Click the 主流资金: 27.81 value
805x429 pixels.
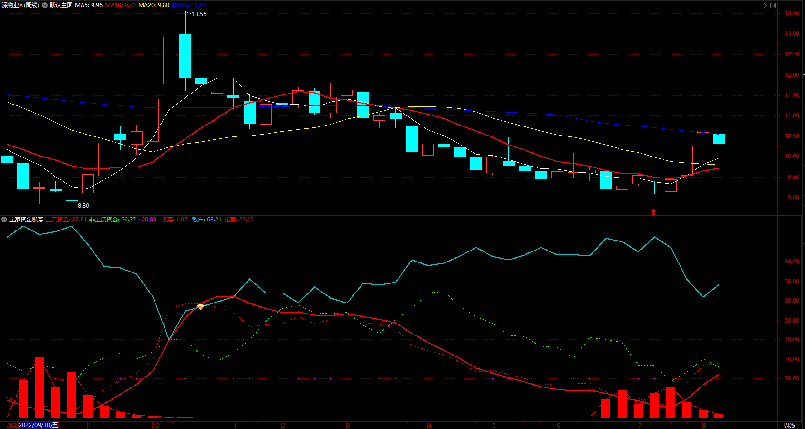point(66,220)
